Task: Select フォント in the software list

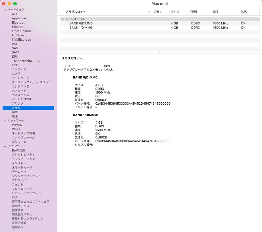Action: [18, 185]
